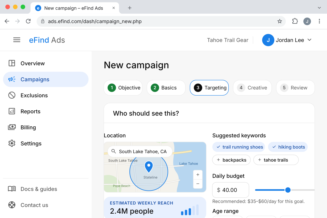
Task: Expand the Jordan Lee account dropdown
Action: click(309, 40)
